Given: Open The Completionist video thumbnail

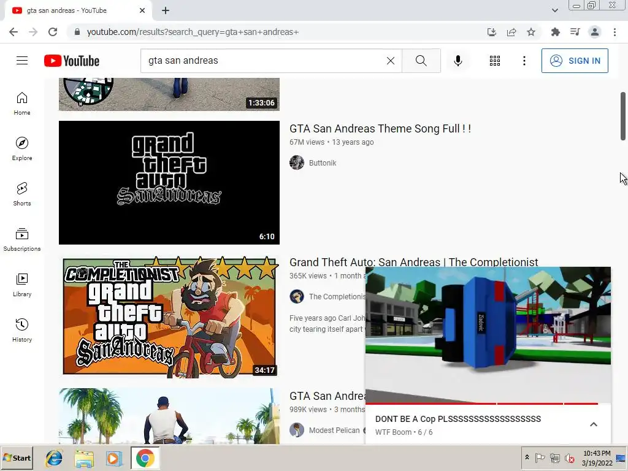Looking at the screenshot, I should point(169,316).
